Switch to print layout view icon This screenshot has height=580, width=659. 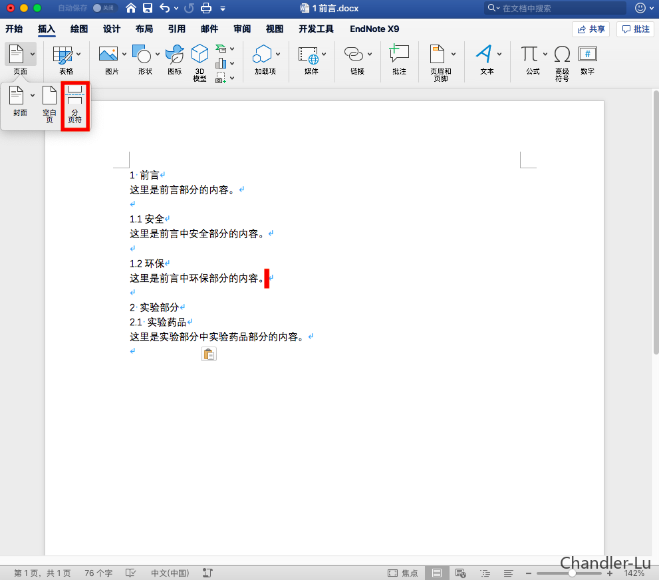[x=437, y=573]
